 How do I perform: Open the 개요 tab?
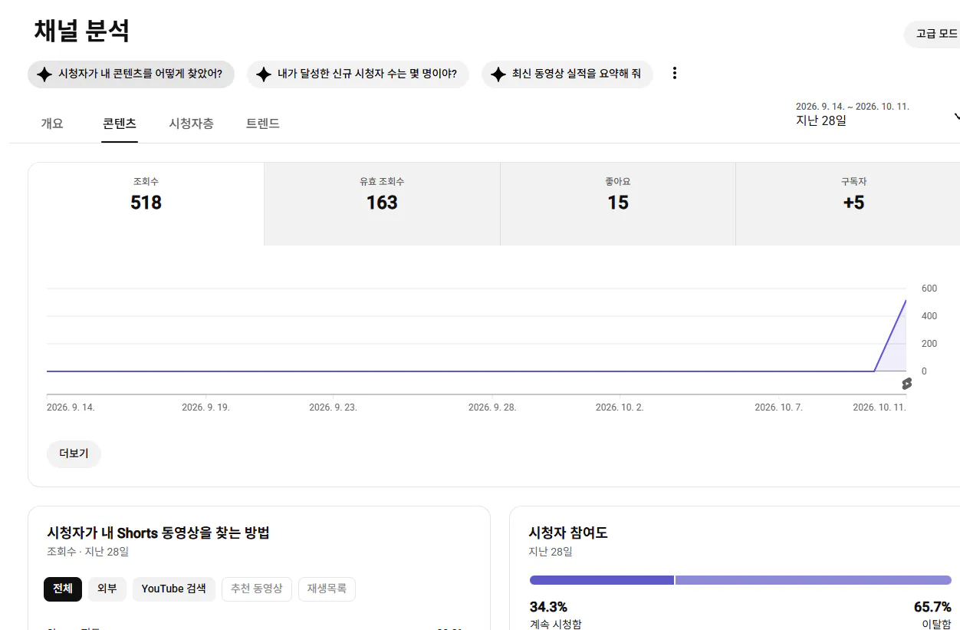52,124
